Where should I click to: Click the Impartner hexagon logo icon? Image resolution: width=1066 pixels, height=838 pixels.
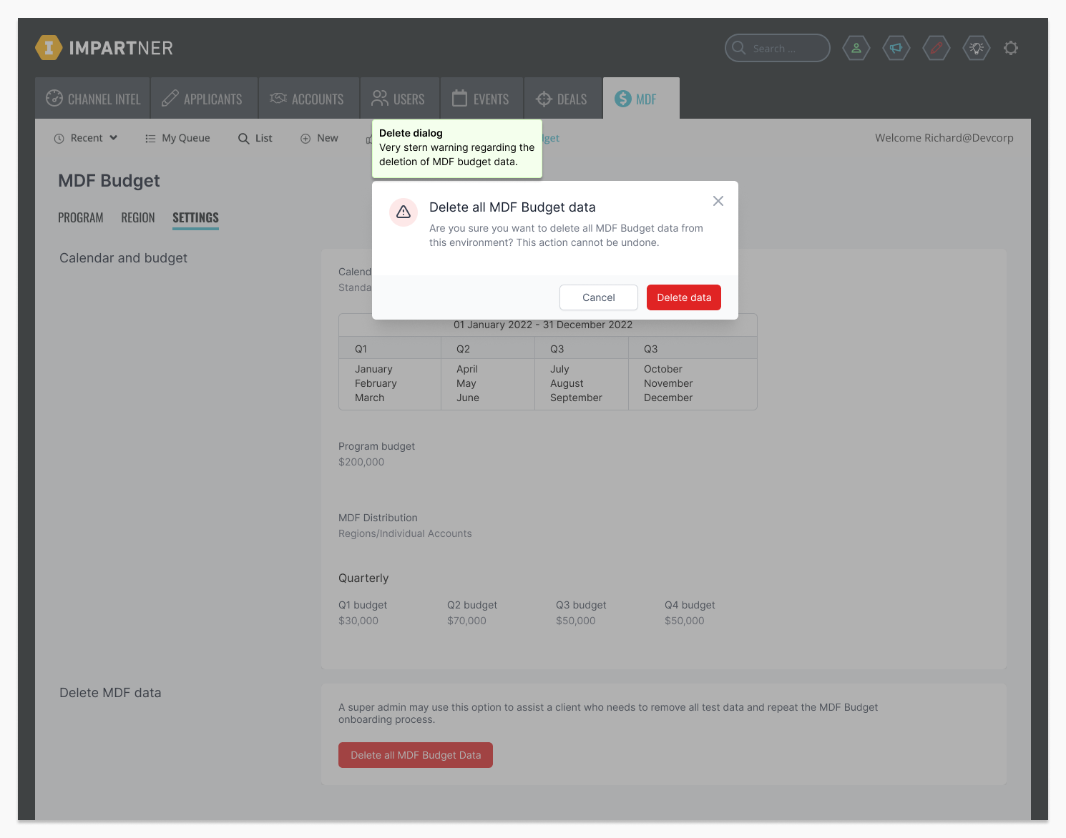(x=49, y=48)
